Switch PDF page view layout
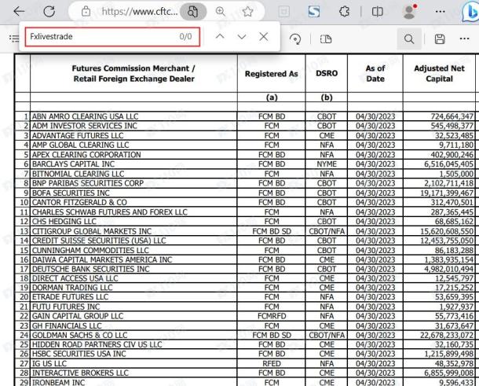The width and height of the screenshot is (479, 386). click(326, 39)
